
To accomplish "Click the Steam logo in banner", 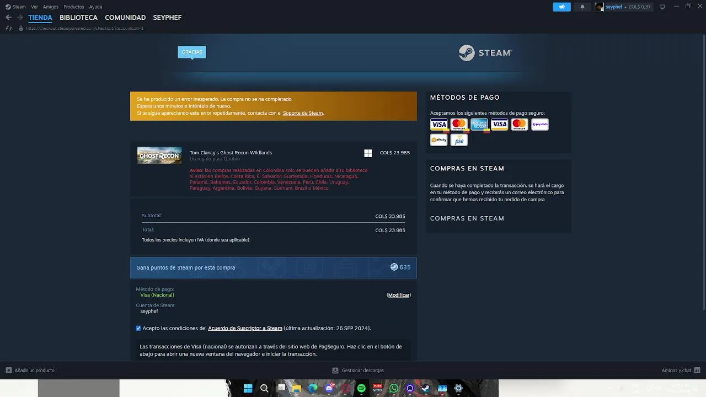I will pyautogui.click(x=485, y=53).
